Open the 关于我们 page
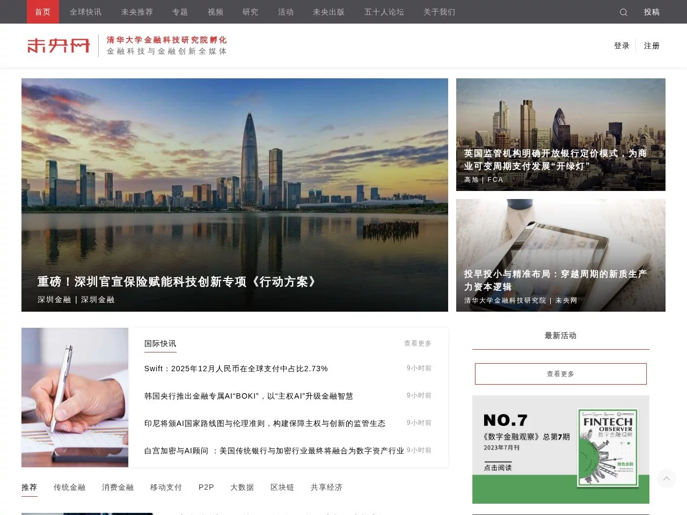687x515 pixels. pyautogui.click(x=439, y=12)
